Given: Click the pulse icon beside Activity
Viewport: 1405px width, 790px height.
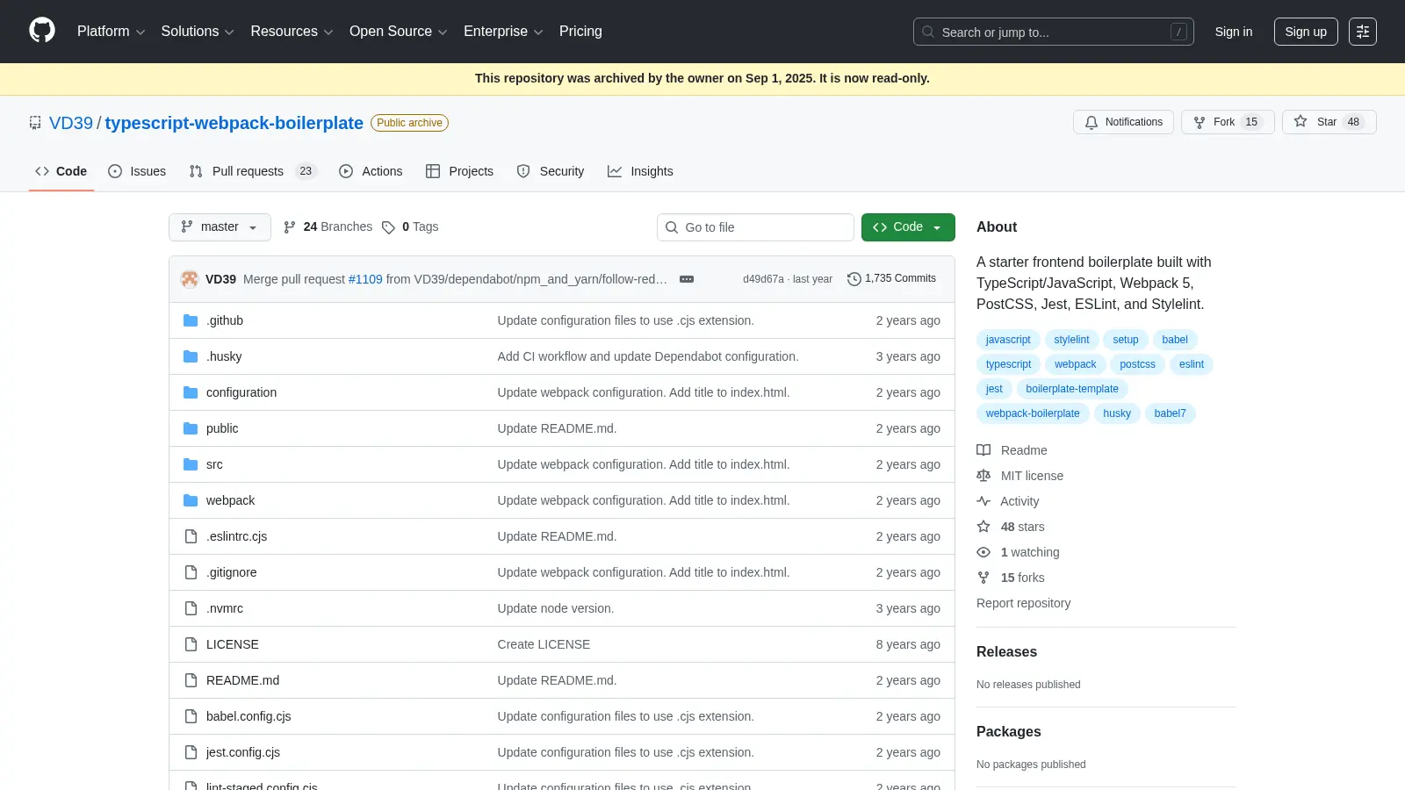Looking at the screenshot, I should click(x=983, y=501).
